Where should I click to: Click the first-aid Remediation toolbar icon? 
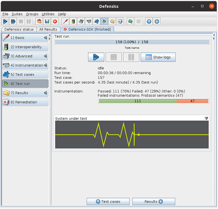[x=120, y=21]
